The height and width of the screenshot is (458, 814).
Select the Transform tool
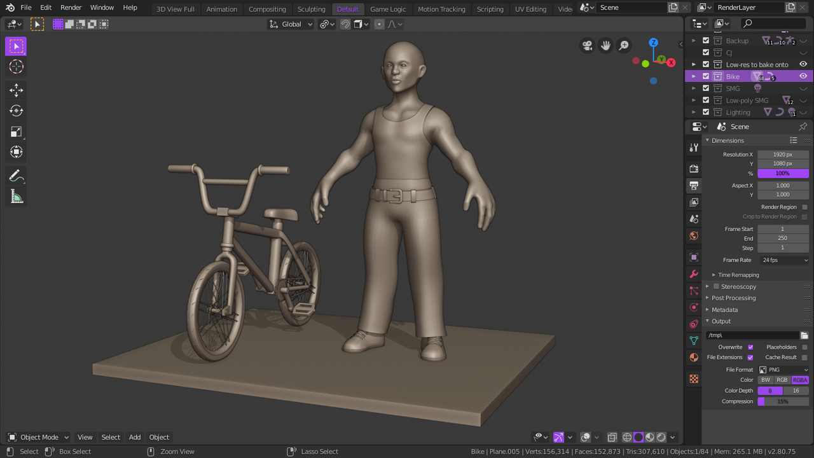pyautogui.click(x=16, y=152)
